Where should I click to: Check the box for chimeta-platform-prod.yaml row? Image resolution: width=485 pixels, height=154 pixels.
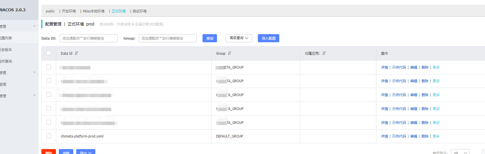(x=49, y=136)
